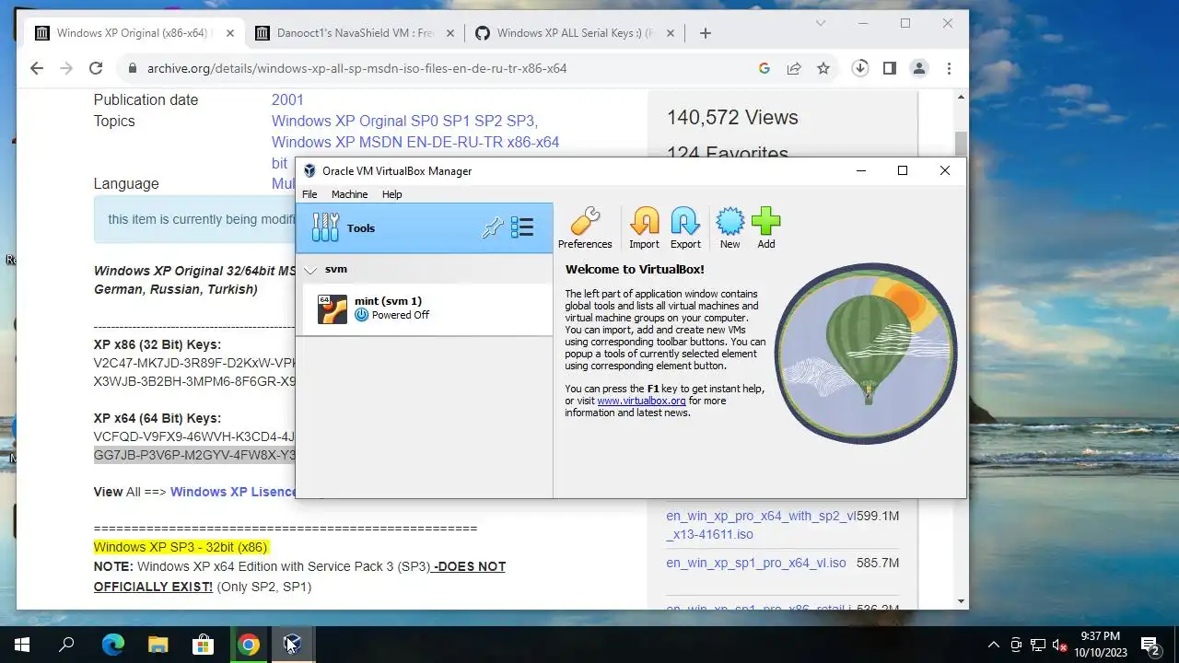Image resolution: width=1179 pixels, height=663 pixels.
Task: Open Windows XP Orginal SP0 SP1 SP2 SP3 topic link
Action: (404, 121)
